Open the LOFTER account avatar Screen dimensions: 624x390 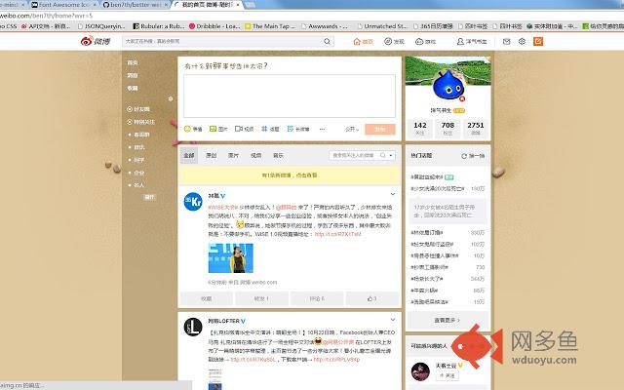193,327
